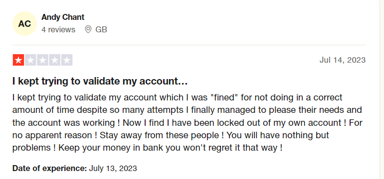Screen dimensions: 384x179
Task: Click the review body paragraph
Action: (188, 123)
